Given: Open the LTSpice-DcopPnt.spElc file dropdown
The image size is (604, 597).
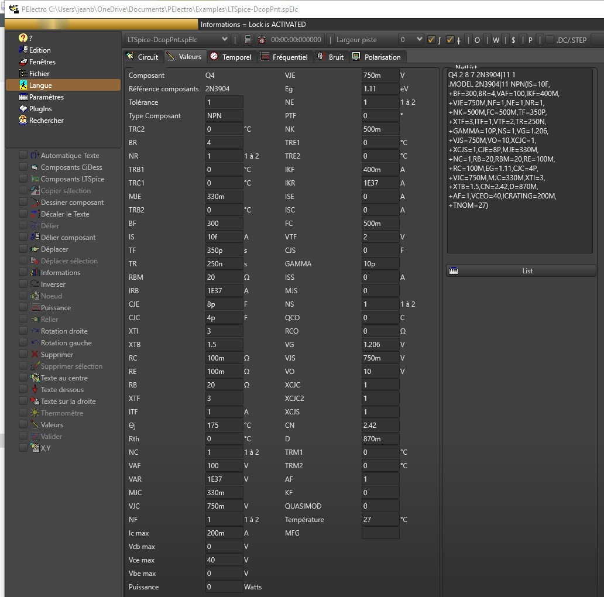Looking at the screenshot, I should [177, 39].
